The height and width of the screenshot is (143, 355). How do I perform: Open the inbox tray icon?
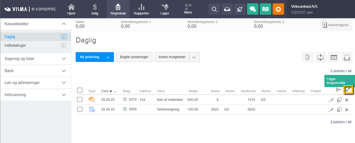227,9
